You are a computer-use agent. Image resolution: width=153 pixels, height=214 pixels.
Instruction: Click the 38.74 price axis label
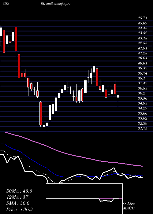142,73
